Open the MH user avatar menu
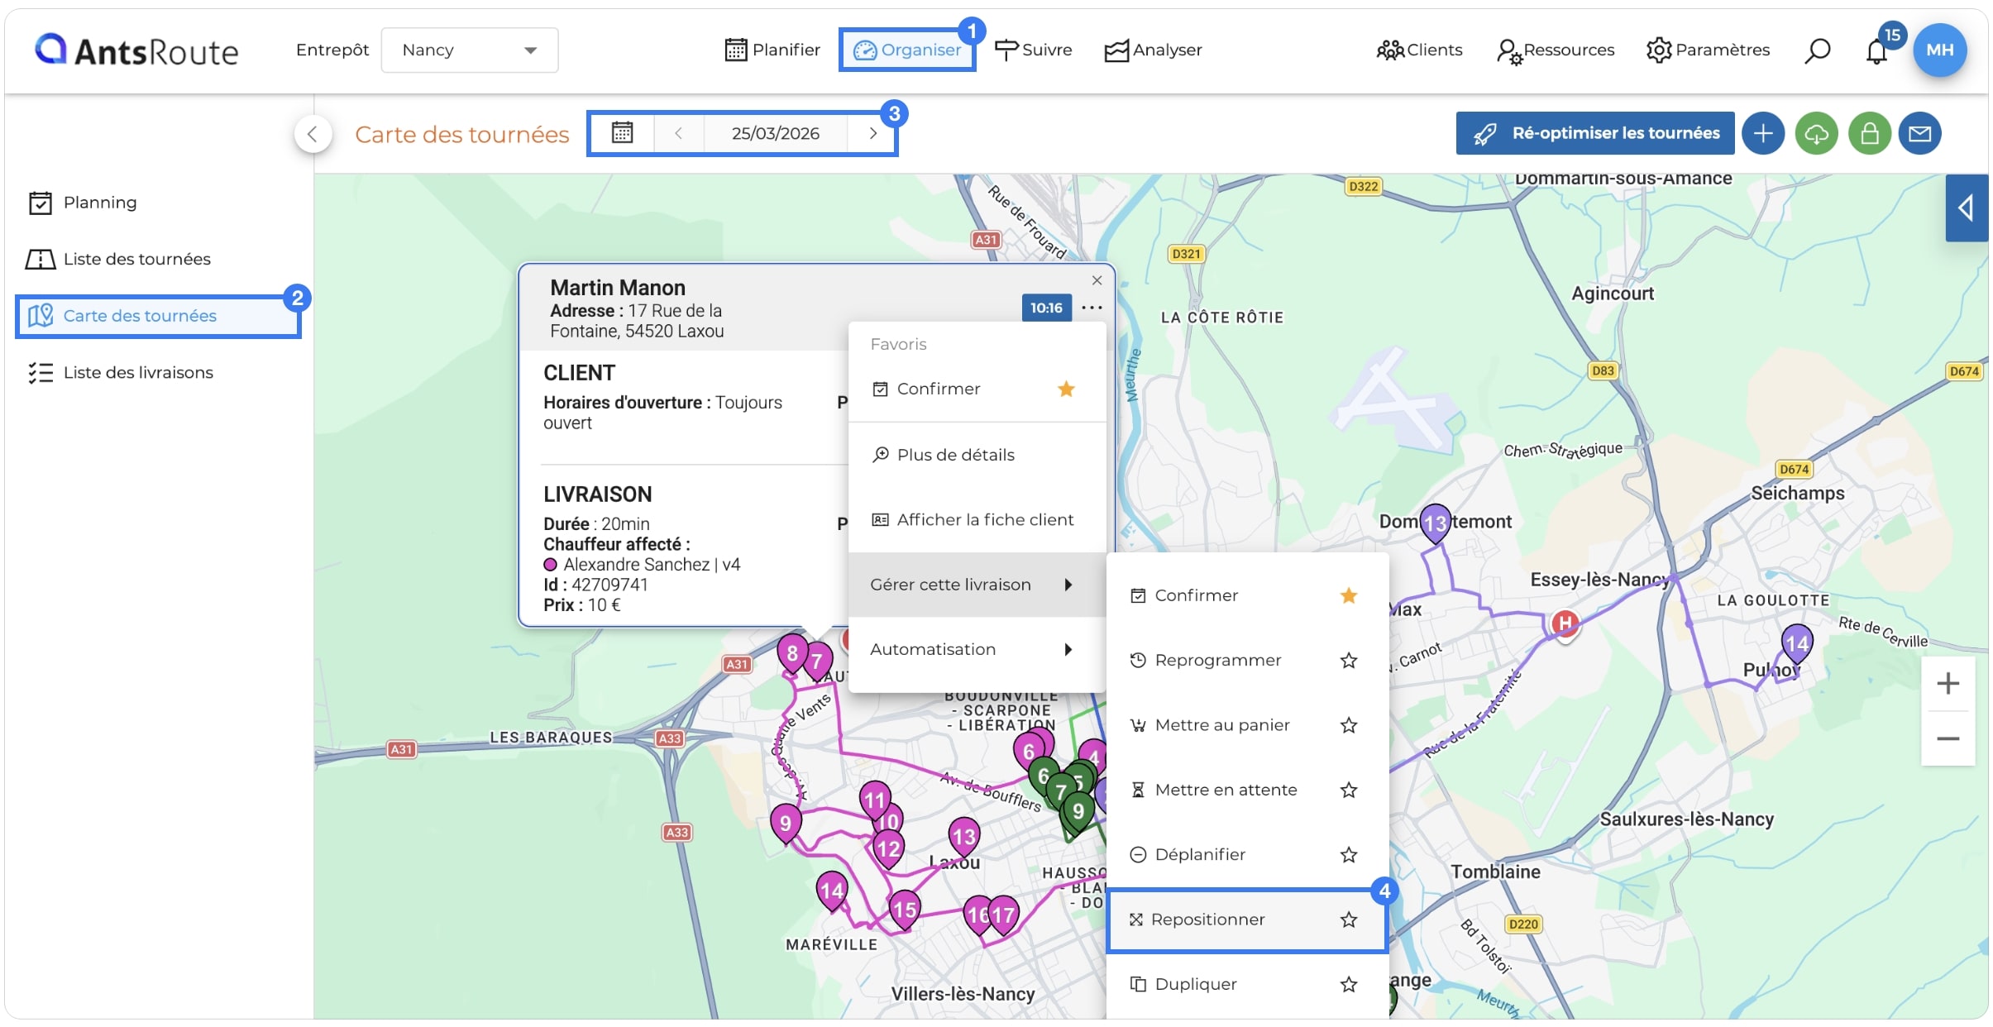The height and width of the screenshot is (1027, 1993). click(x=1939, y=50)
